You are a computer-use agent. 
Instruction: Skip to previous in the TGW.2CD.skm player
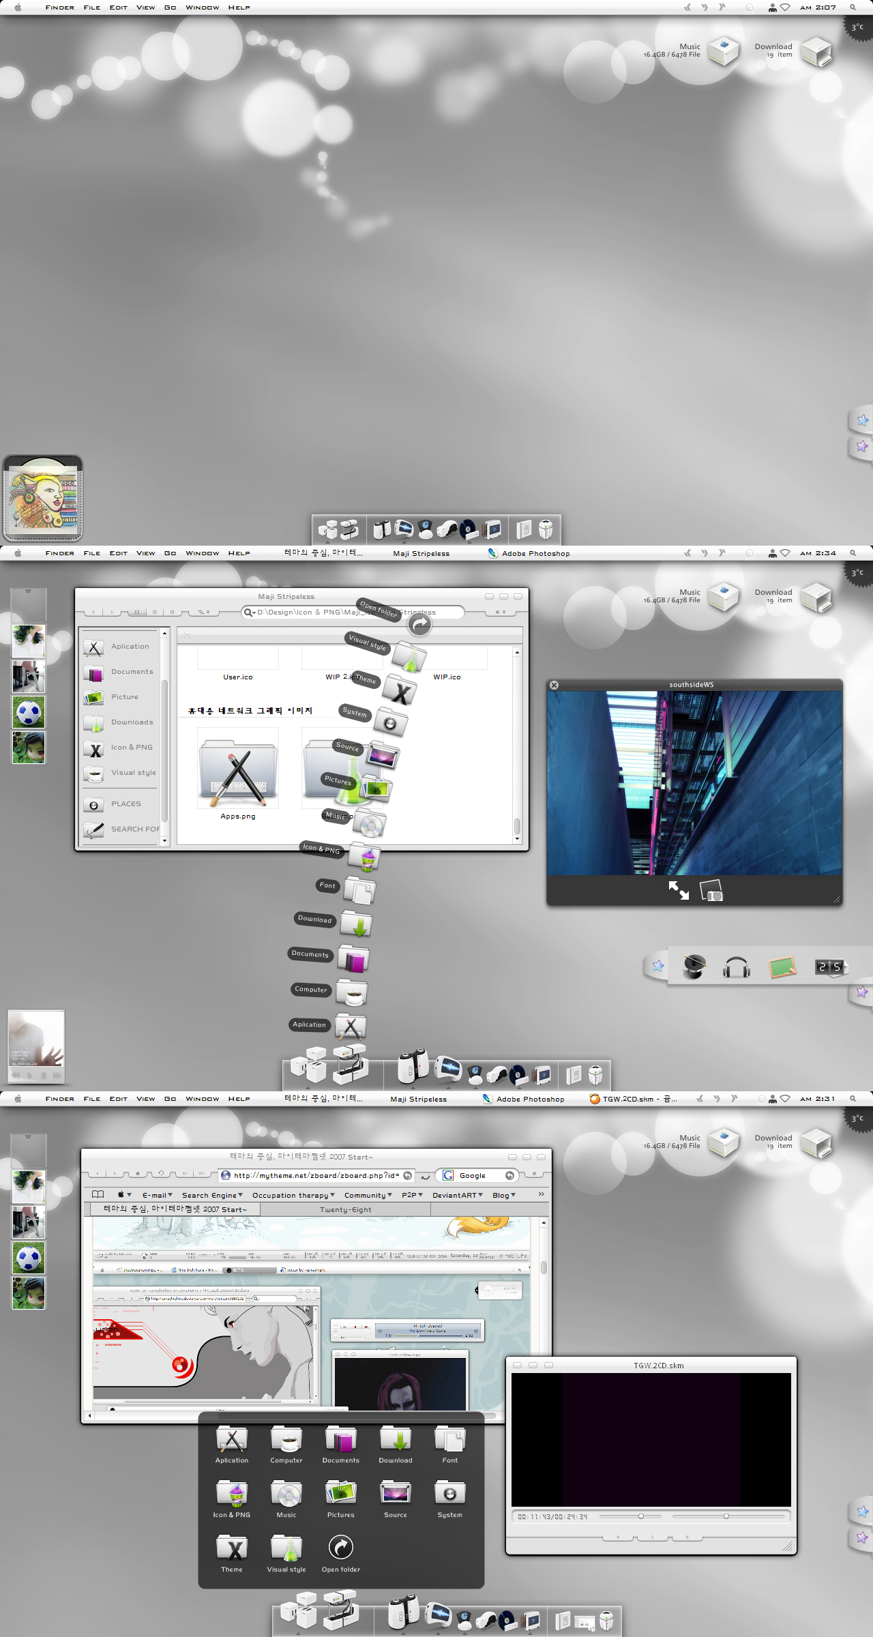coord(618,1537)
